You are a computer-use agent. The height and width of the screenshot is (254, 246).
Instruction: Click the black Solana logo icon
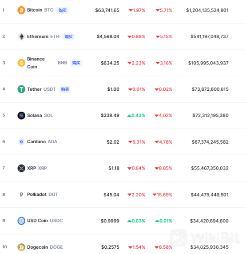(21, 116)
